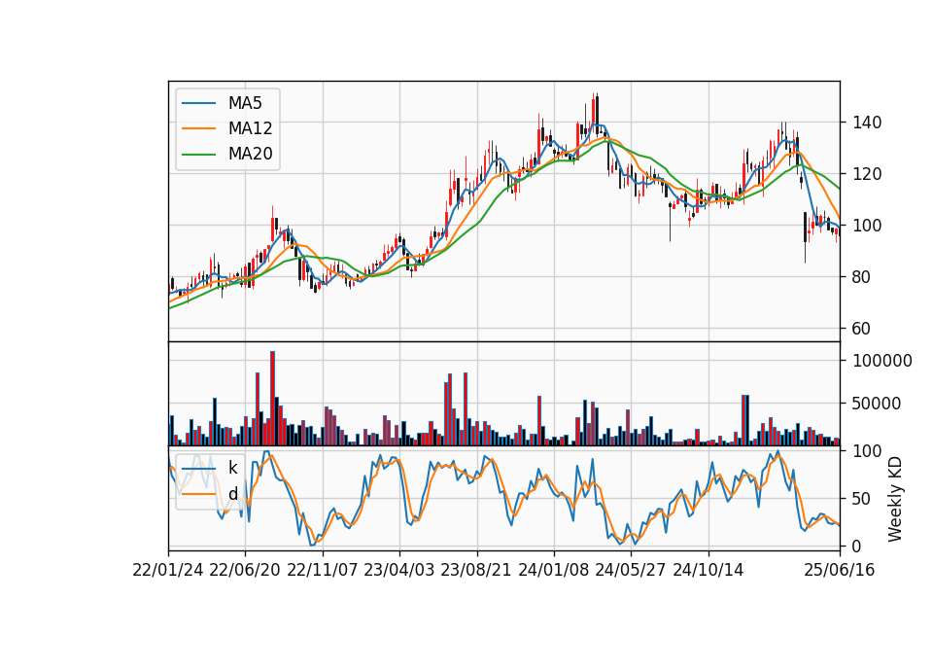Click the 120 price axis label
The width and height of the screenshot is (933, 671).
(866, 174)
